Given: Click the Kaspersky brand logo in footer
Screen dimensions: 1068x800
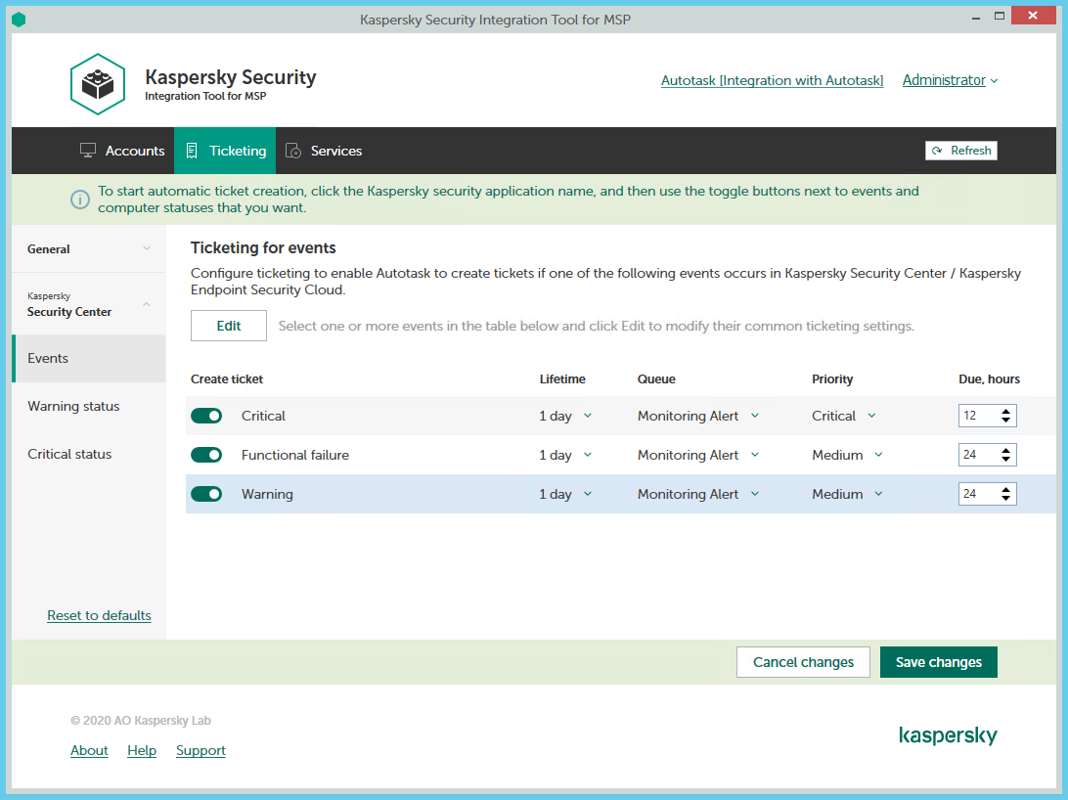Looking at the screenshot, I should click(948, 735).
